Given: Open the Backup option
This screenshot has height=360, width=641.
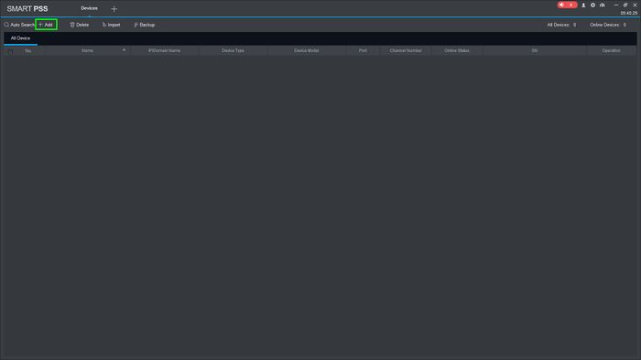Looking at the screenshot, I should coord(145,25).
